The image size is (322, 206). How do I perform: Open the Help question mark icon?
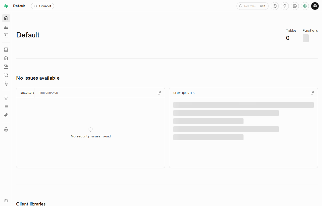point(275,6)
